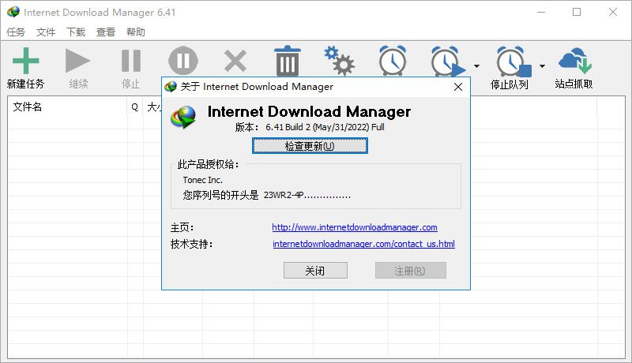The width and height of the screenshot is (632, 363).
Task: Click the 停止队列 clock icon
Action: pos(510,62)
